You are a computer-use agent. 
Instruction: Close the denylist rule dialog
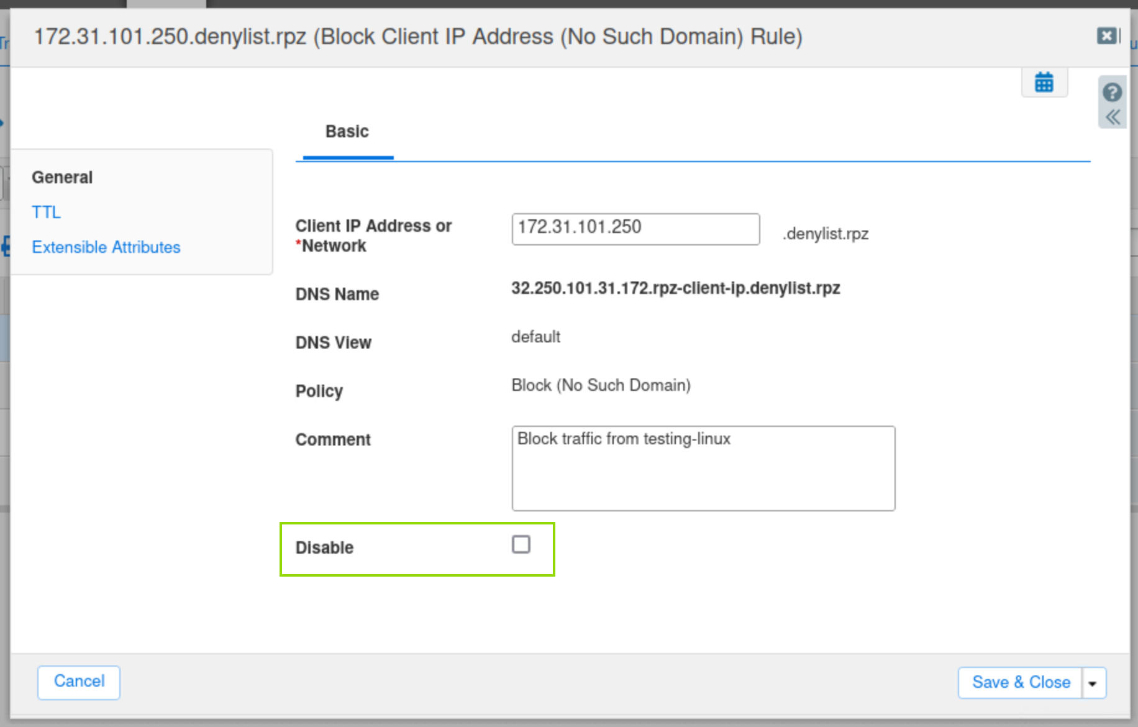coord(1106,36)
